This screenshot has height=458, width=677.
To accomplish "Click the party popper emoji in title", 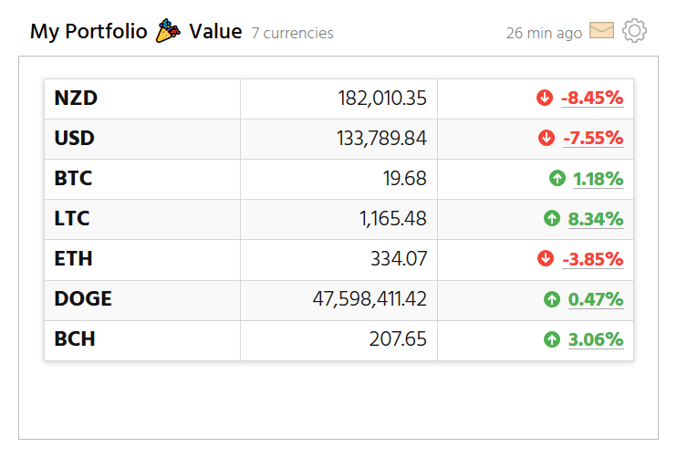I will (168, 31).
